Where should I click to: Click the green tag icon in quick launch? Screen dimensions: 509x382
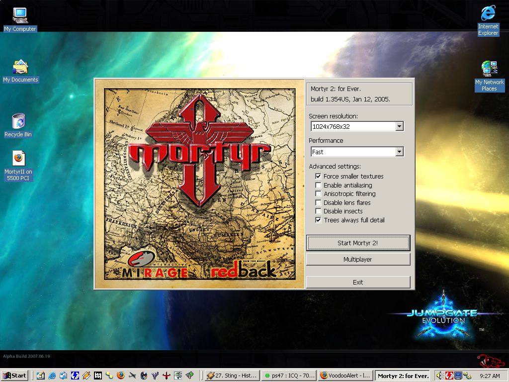(x=189, y=376)
